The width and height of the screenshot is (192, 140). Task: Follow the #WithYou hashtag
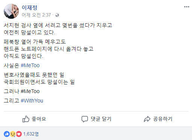pos(32,101)
